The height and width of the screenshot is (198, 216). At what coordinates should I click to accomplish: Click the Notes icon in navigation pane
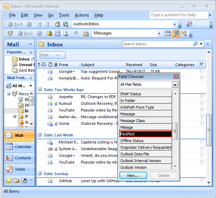[9, 180]
